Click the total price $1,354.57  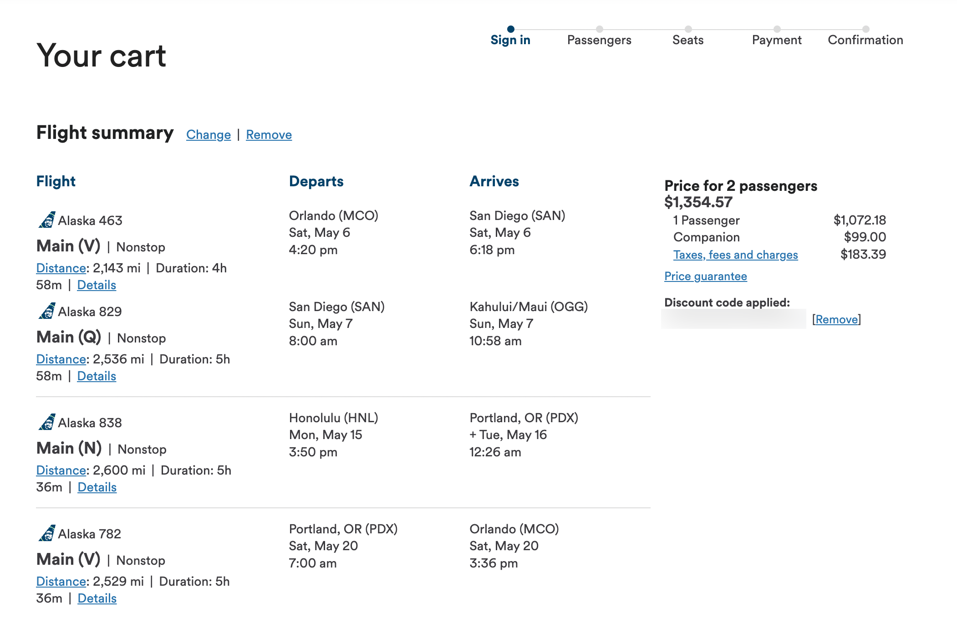pyautogui.click(x=698, y=202)
